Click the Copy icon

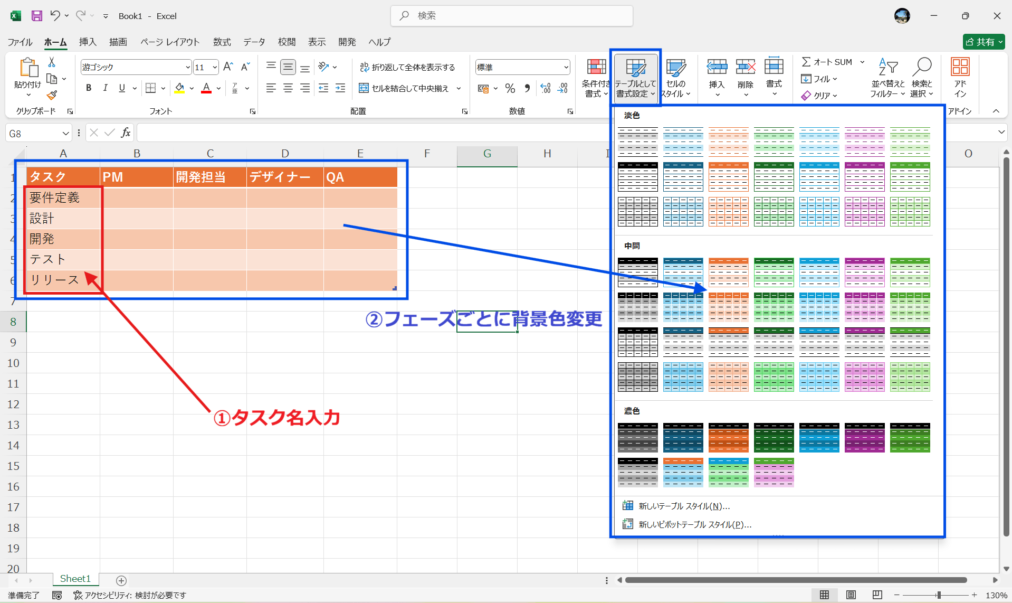tap(52, 79)
